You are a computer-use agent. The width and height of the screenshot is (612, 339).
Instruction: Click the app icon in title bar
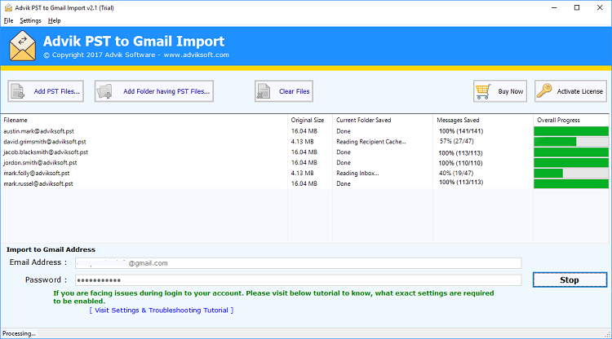pos(8,8)
